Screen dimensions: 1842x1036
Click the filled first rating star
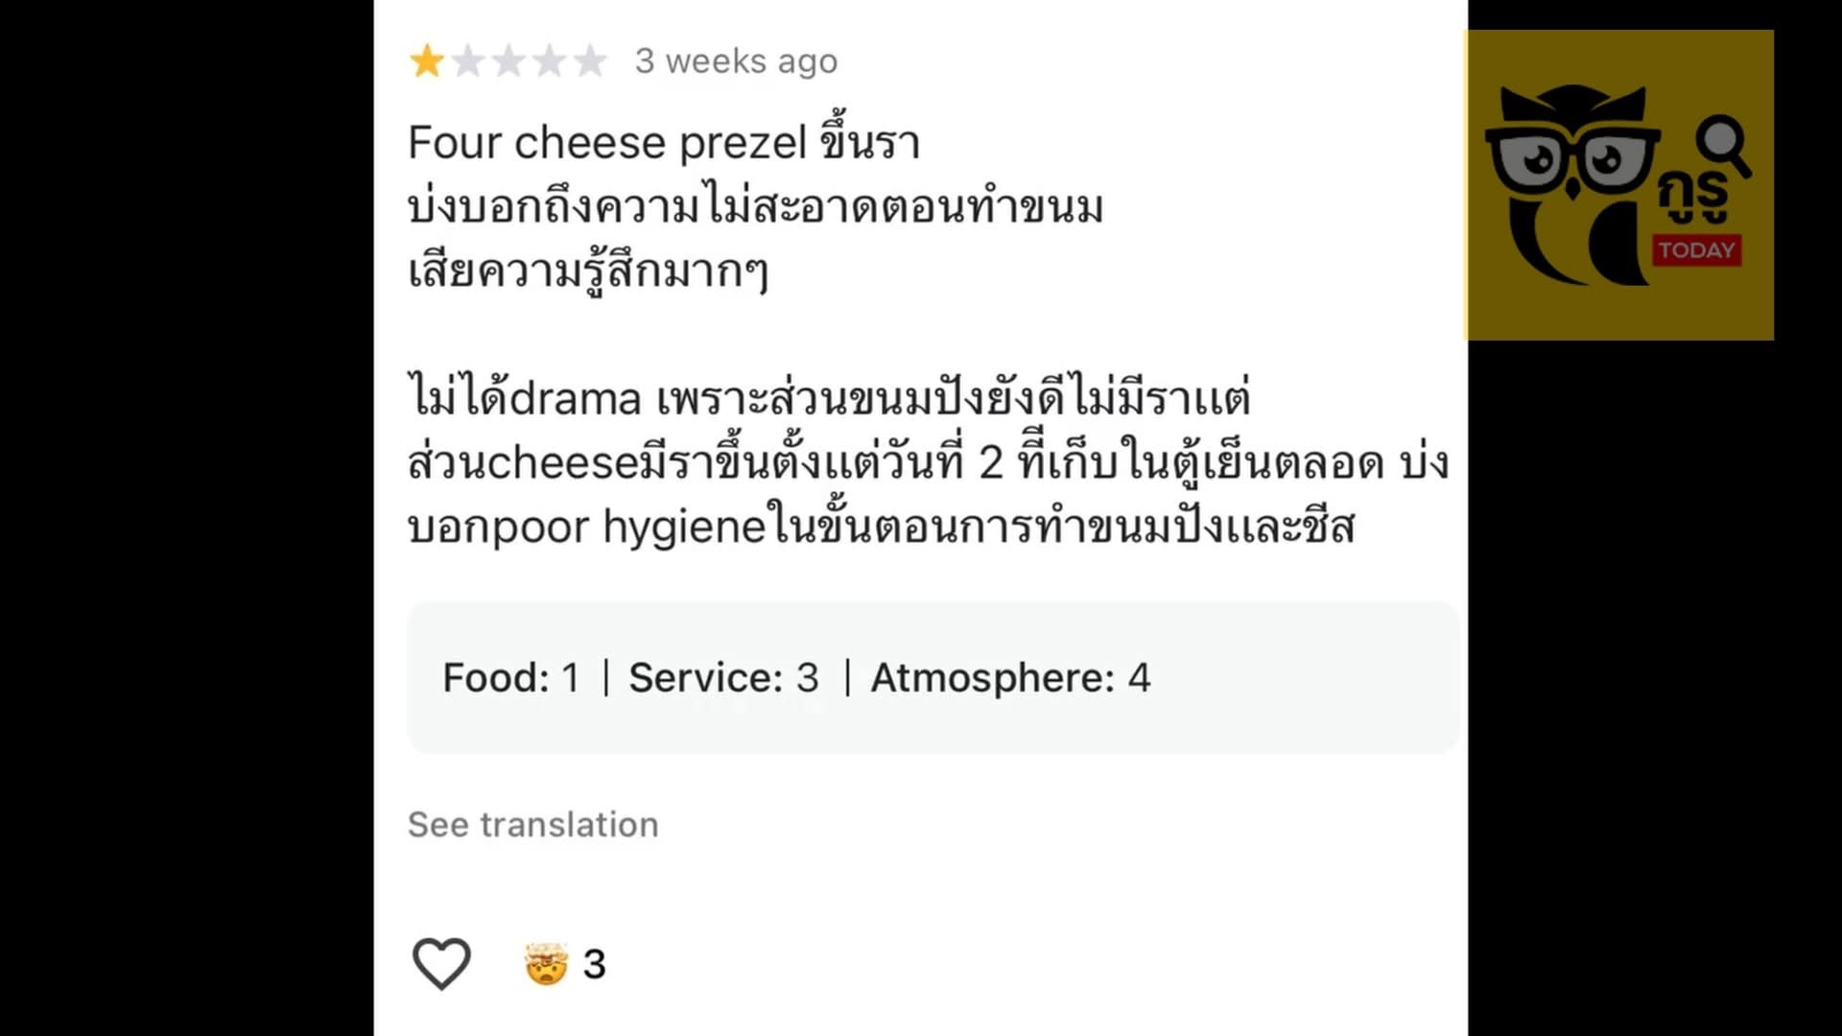(x=427, y=61)
